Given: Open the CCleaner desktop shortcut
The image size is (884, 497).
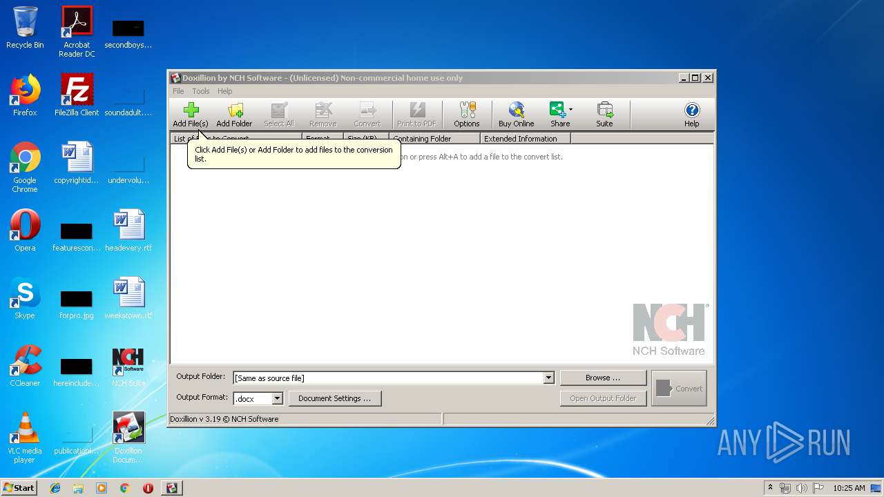Looking at the screenshot, I should pyautogui.click(x=25, y=367).
